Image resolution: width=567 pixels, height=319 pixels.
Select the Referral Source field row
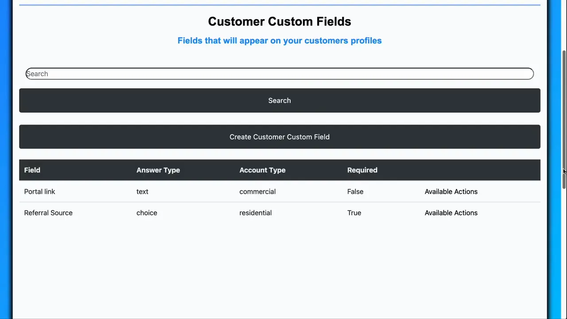(x=48, y=213)
